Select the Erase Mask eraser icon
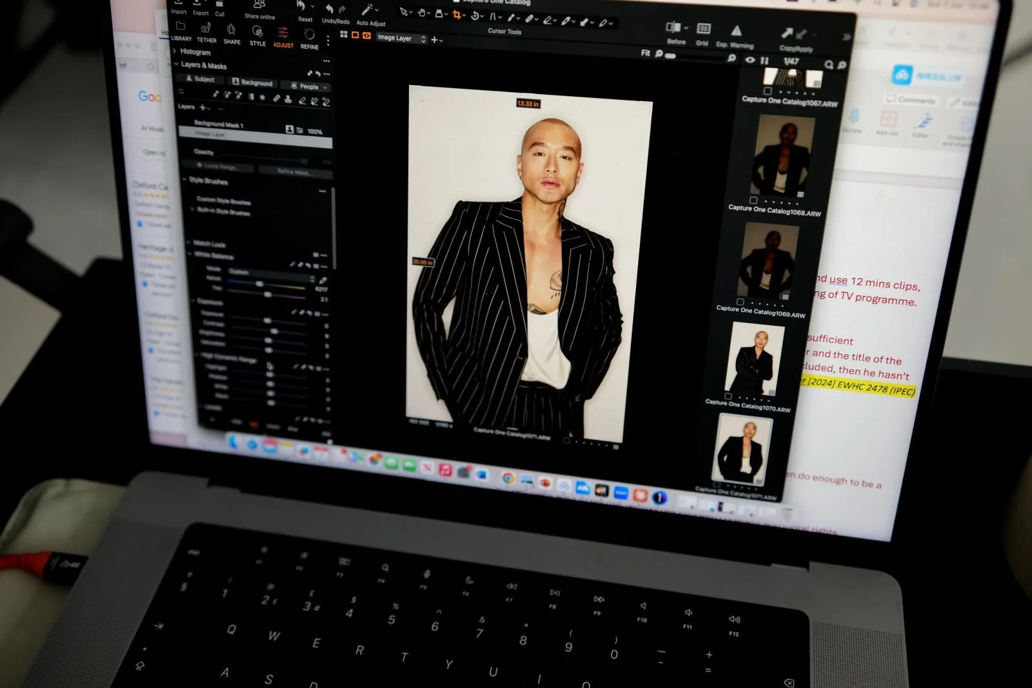Screen dimensions: 1032x688 click(x=302, y=100)
